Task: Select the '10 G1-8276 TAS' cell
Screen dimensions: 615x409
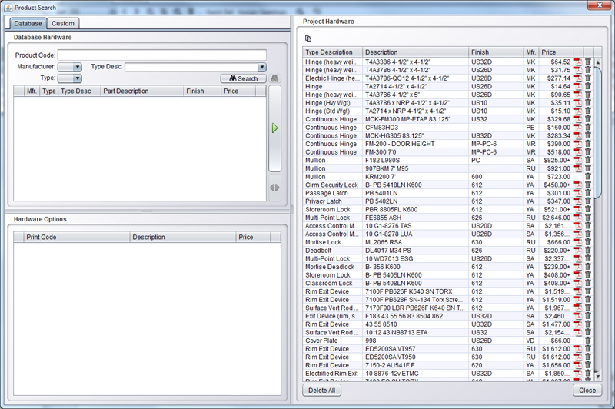Action: [x=415, y=226]
